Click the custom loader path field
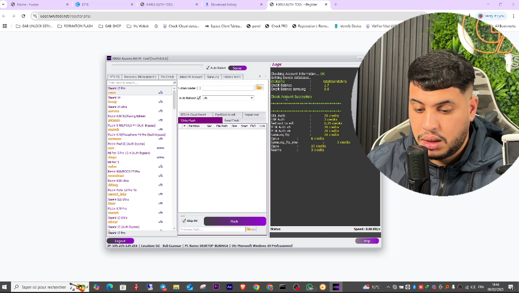This screenshot has width=519, height=293. (228, 88)
